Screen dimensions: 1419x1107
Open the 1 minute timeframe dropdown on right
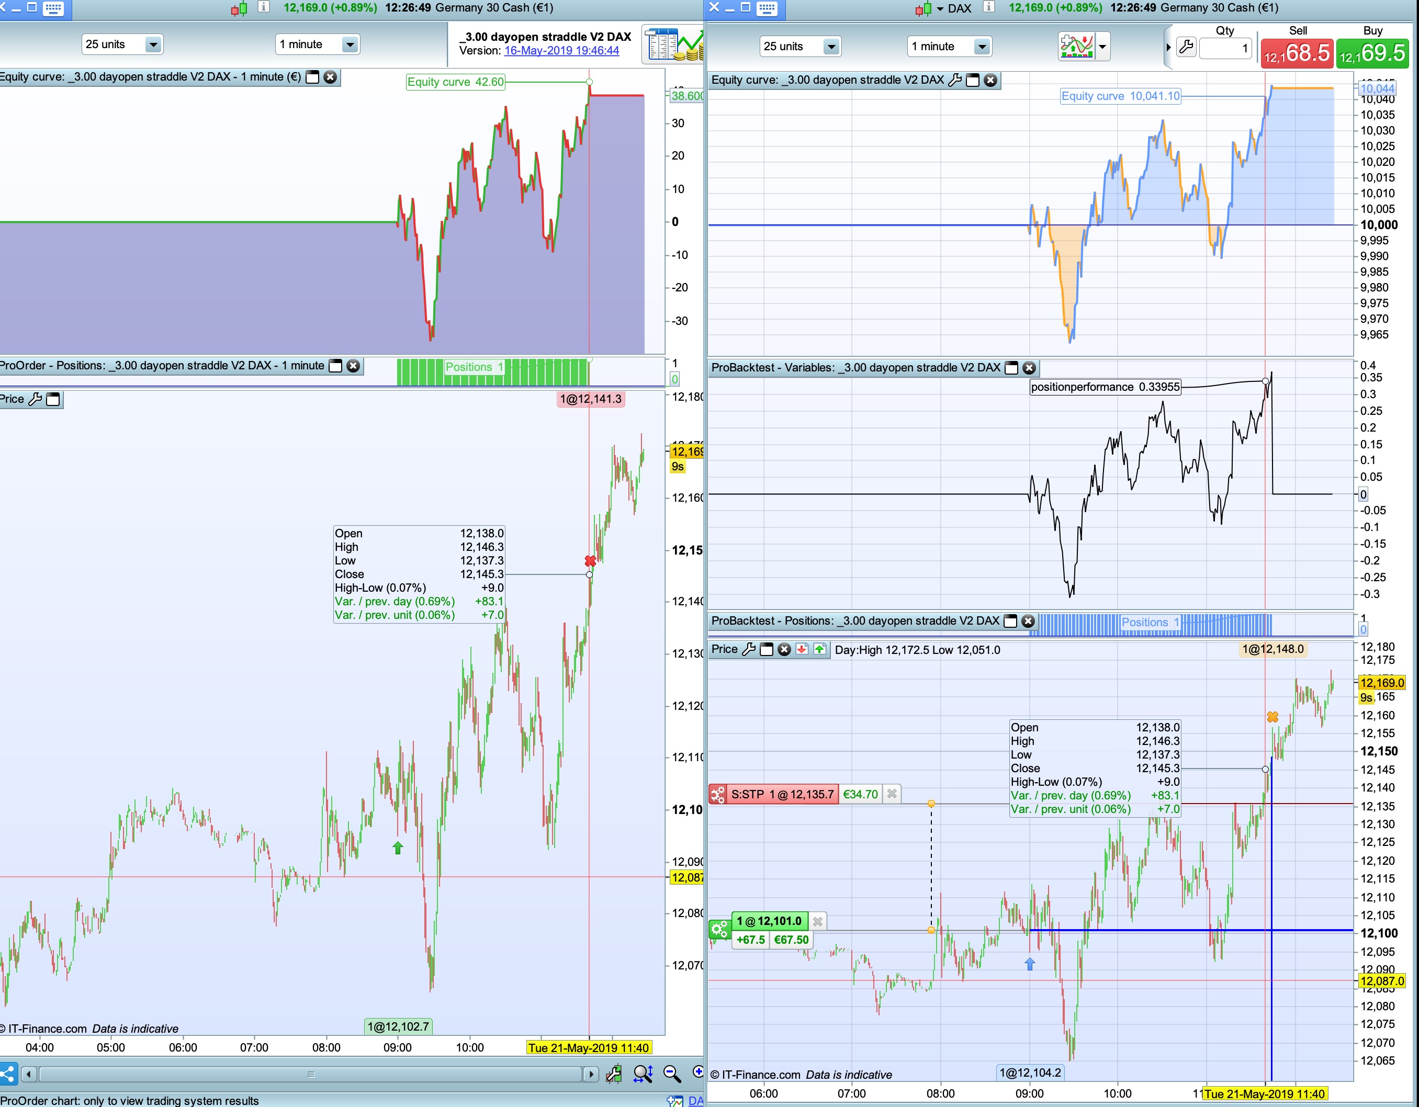tap(982, 46)
